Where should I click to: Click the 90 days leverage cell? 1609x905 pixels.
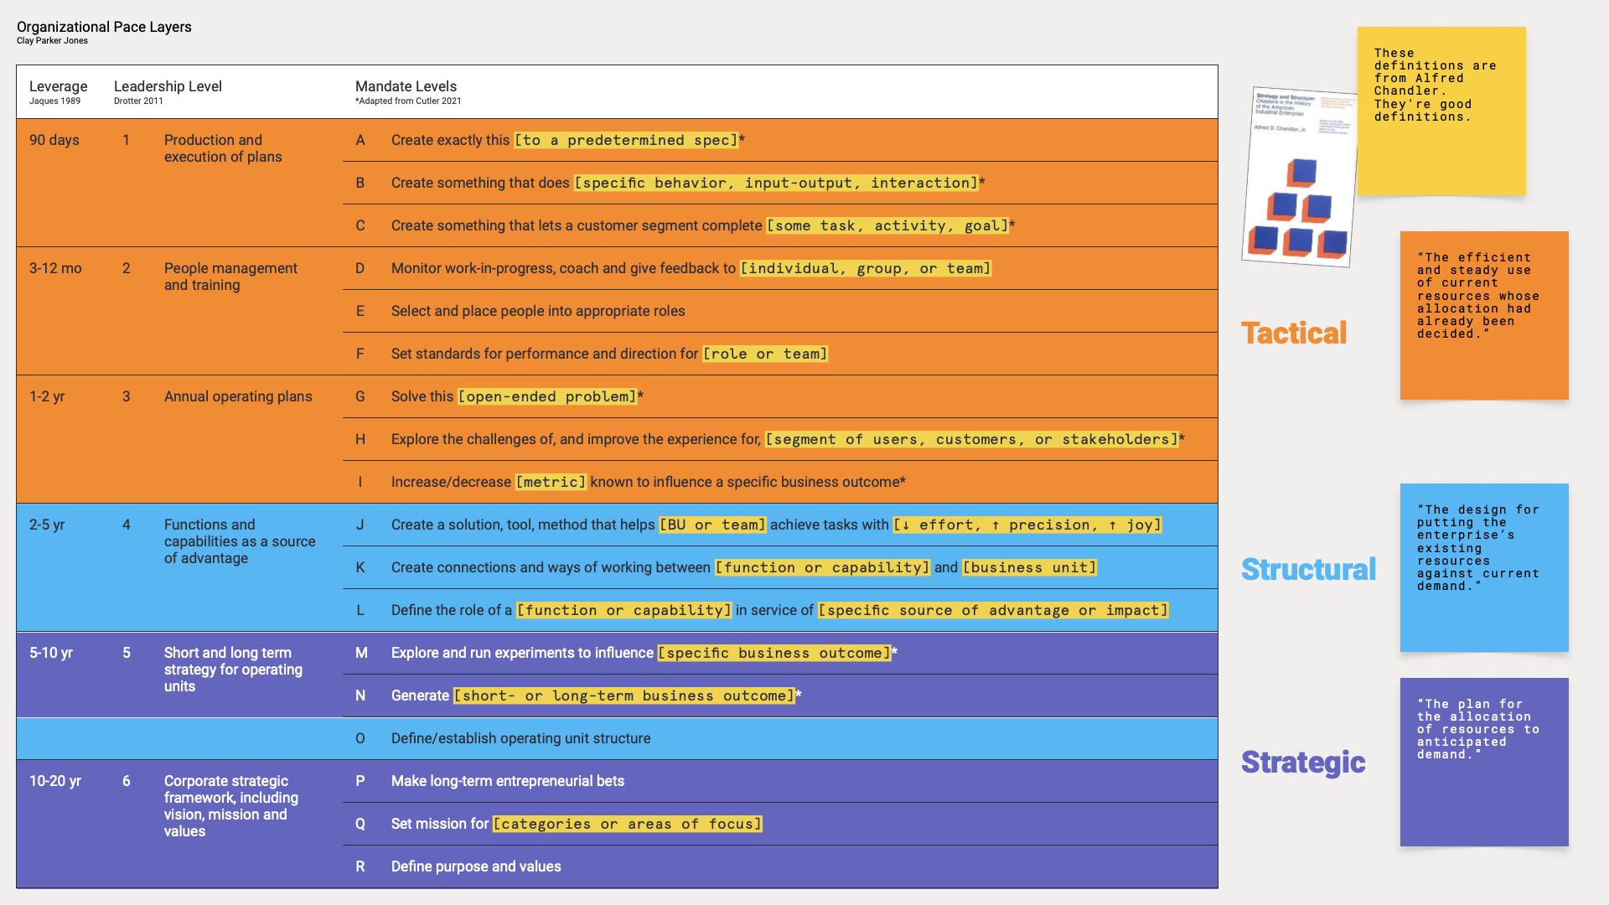click(x=54, y=140)
